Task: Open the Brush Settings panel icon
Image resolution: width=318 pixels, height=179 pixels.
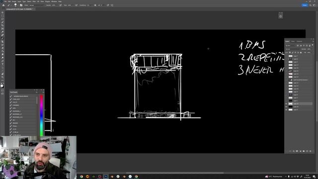Action: (x=21, y=5)
